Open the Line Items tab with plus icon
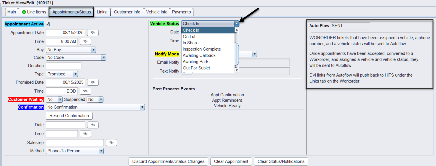 pos(34,12)
